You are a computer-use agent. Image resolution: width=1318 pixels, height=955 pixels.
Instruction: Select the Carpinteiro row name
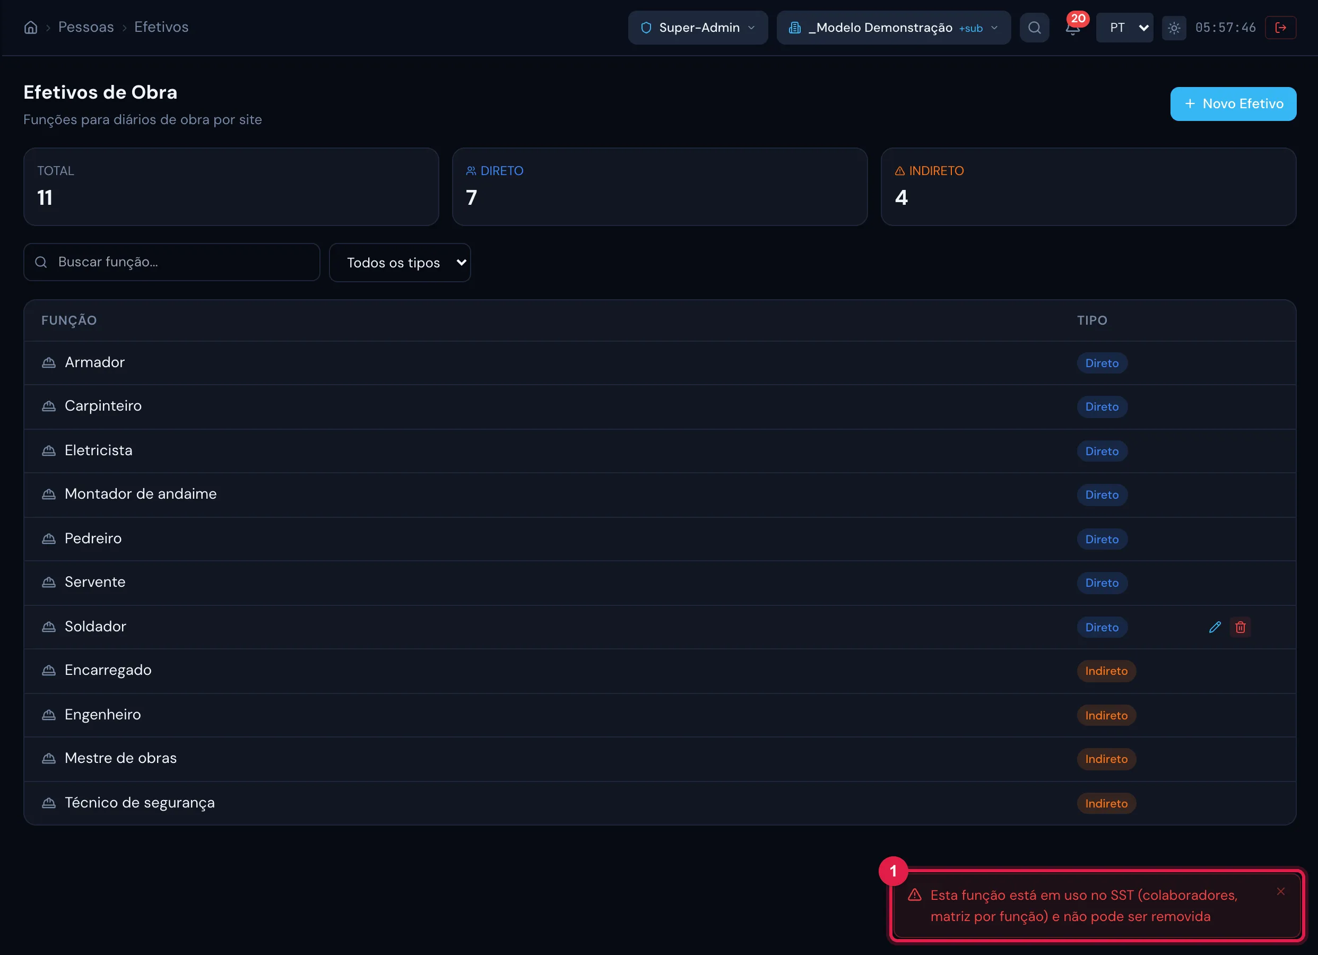click(x=103, y=406)
